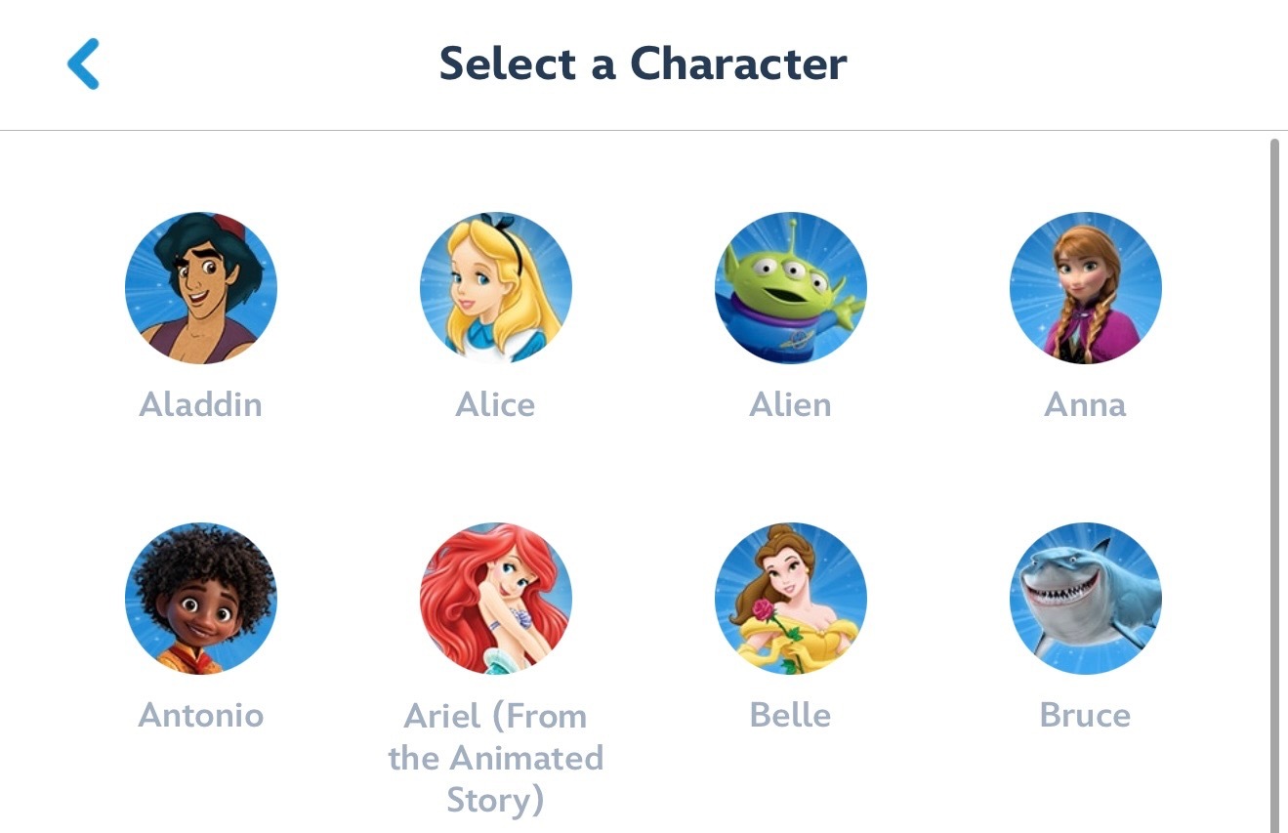
Task: Click the Belle name label
Action: (790, 715)
